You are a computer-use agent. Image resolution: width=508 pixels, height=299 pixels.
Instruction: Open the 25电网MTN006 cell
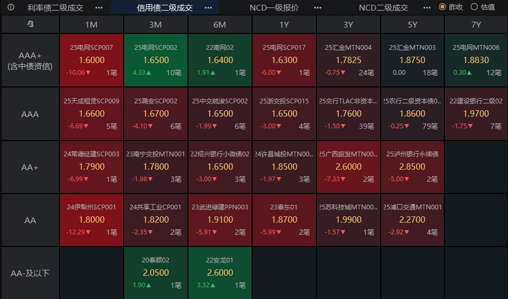[x=476, y=60]
